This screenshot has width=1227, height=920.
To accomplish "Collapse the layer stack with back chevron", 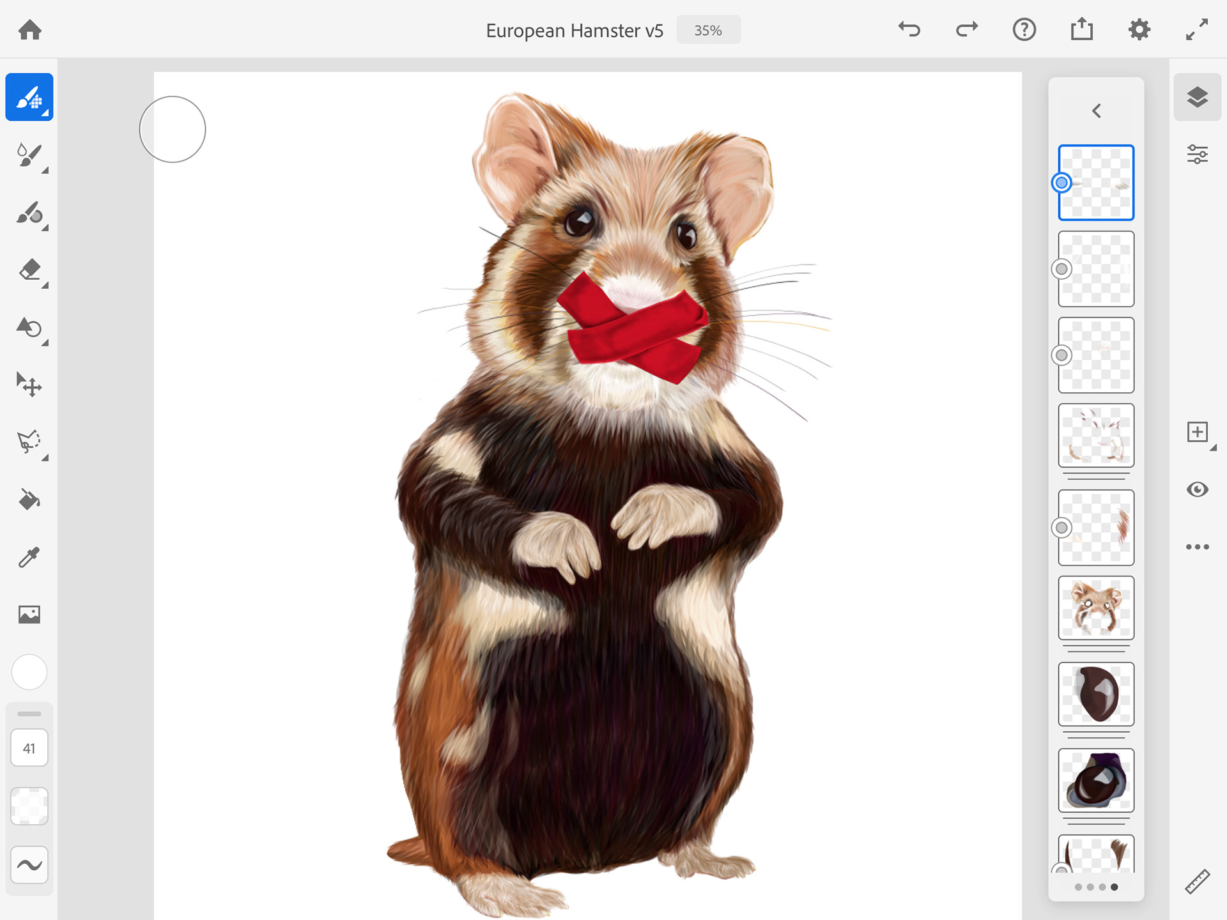I will click(x=1096, y=111).
